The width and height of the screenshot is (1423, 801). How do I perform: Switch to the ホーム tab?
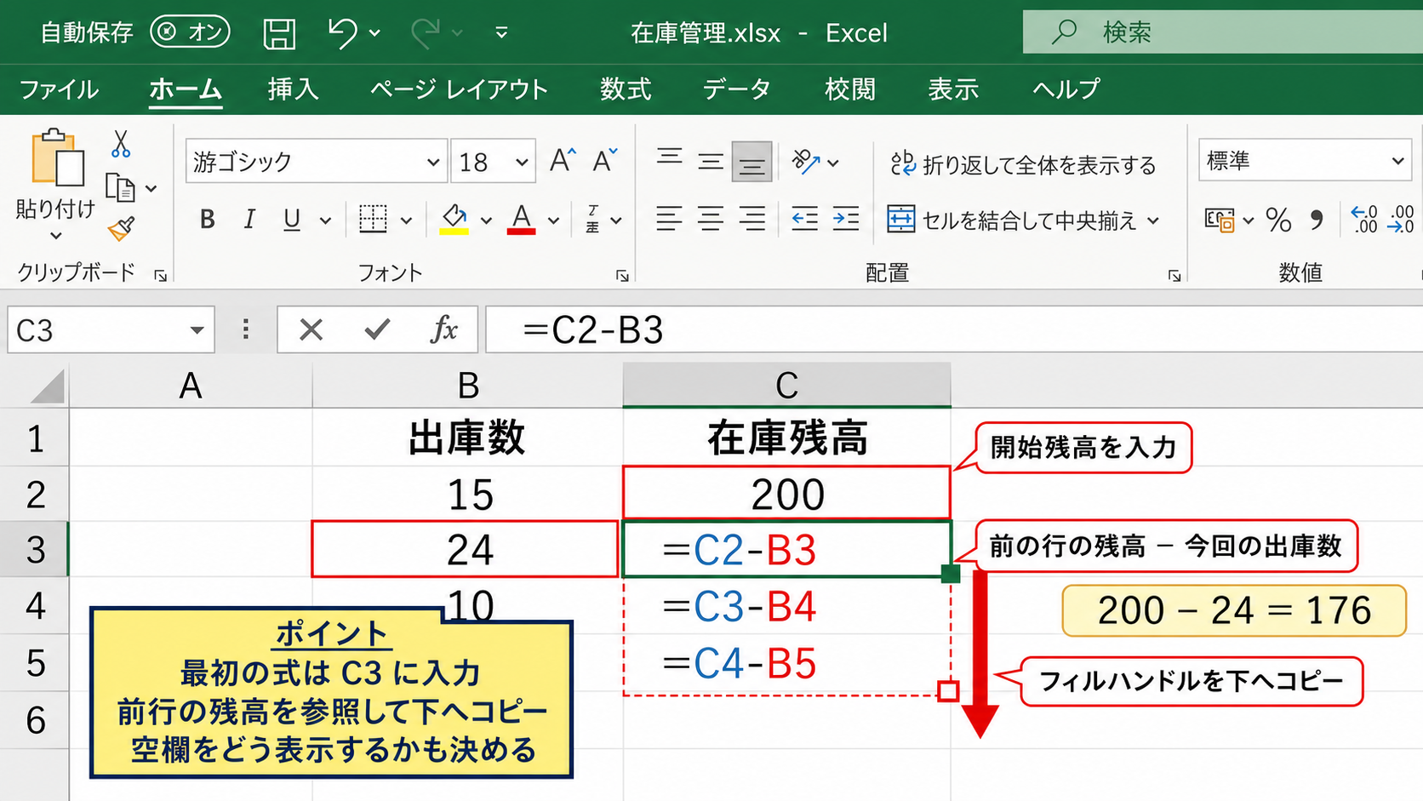186,89
